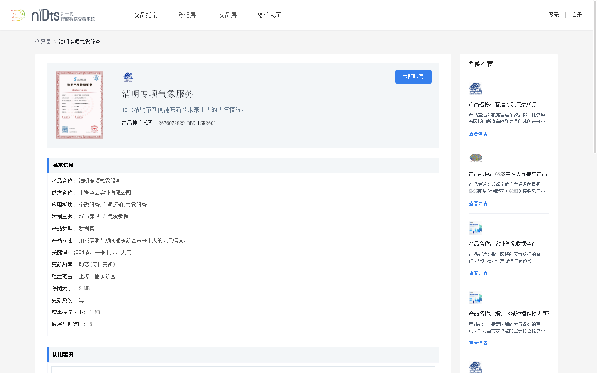Select the product listing code 2676072829-DBKⅡSR2601
597x373 pixels.
click(x=187, y=123)
